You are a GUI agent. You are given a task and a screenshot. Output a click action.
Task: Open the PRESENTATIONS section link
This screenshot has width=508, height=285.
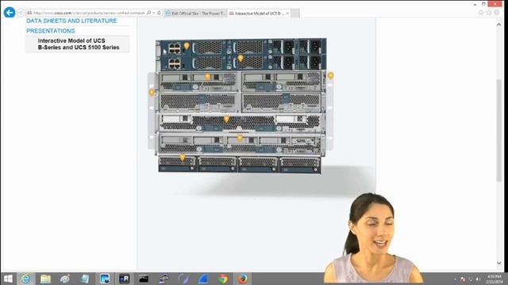click(x=51, y=31)
